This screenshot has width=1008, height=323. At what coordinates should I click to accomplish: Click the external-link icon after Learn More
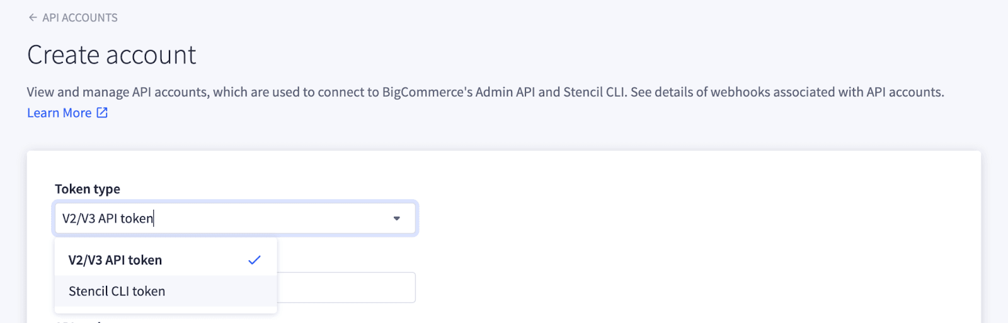pyautogui.click(x=102, y=113)
